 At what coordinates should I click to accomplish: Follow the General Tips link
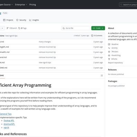[x=6, y=114]
